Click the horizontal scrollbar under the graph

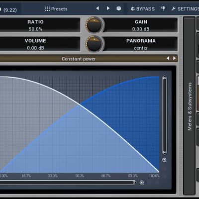pyautogui.click(x=68, y=183)
